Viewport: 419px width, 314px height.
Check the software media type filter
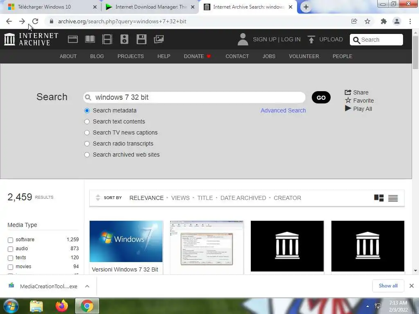10,240
